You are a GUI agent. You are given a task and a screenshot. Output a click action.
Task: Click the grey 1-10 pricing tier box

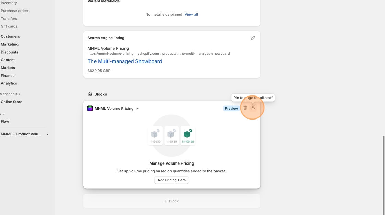tap(155, 136)
